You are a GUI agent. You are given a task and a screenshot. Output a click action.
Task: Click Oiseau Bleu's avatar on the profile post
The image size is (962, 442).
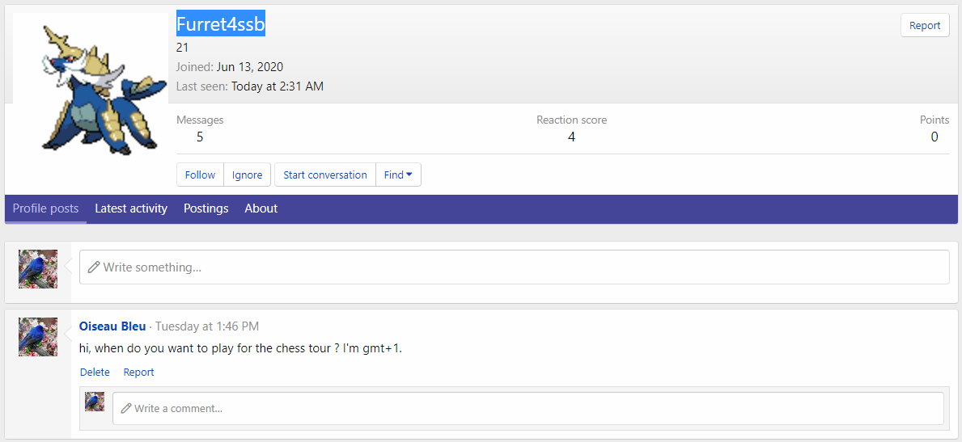[38, 337]
